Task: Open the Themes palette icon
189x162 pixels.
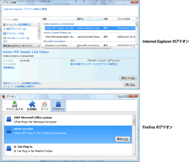Action: (45, 104)
